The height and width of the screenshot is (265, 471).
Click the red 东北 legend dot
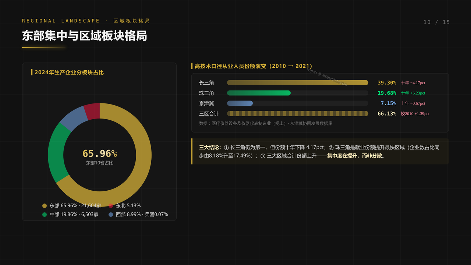[111, 206]
